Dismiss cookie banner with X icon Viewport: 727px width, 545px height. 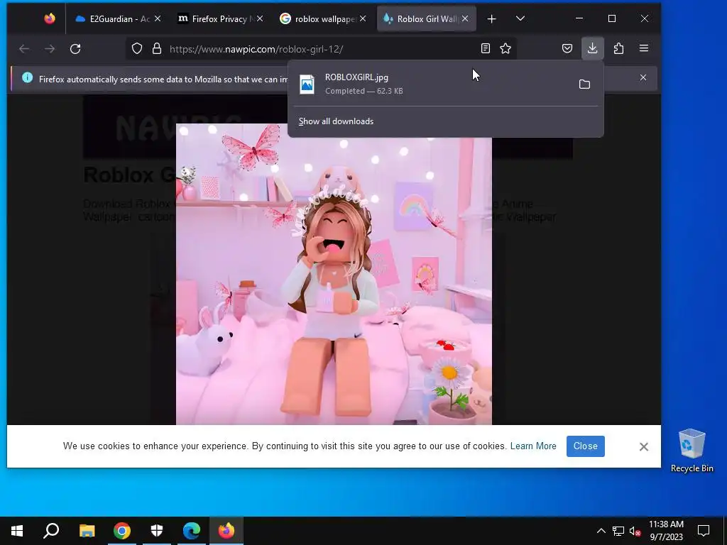pos(643,447)
